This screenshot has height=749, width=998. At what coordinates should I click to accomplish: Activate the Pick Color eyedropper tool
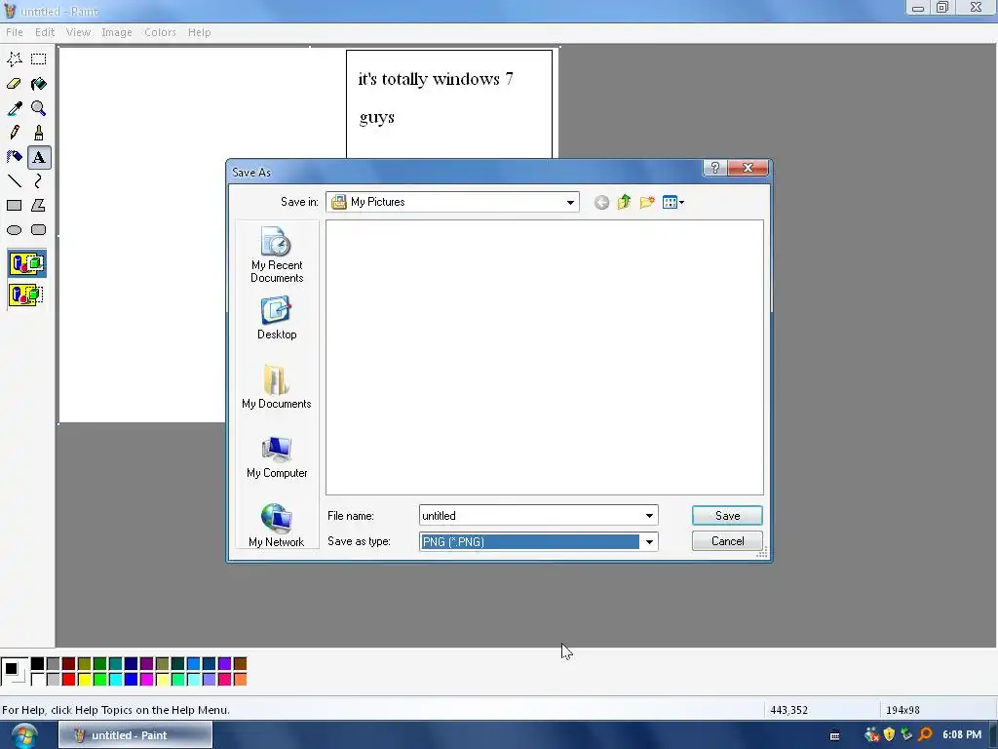(x=14, y=108)
